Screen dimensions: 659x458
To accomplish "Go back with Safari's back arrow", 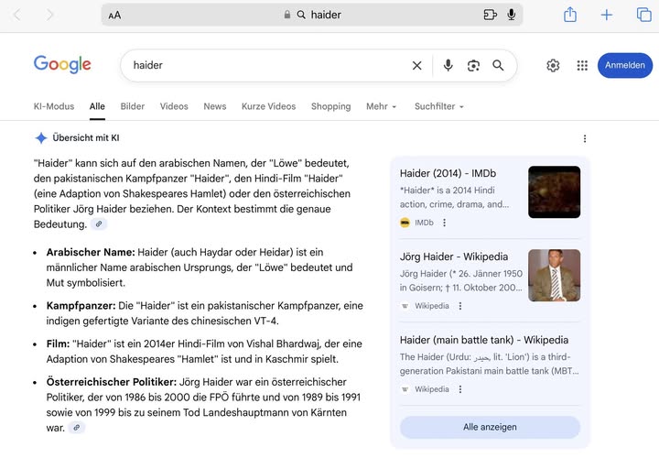I will point(17,15).
